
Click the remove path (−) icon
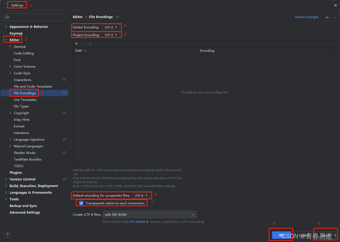[83, 44]
